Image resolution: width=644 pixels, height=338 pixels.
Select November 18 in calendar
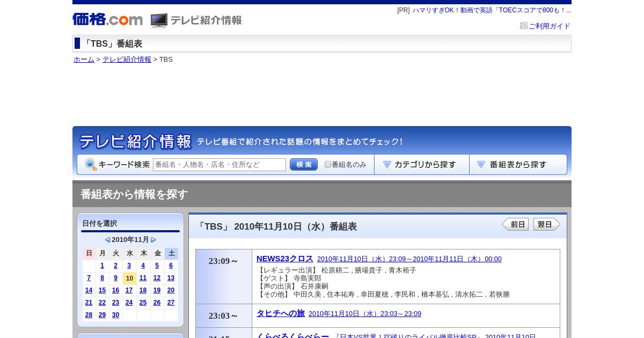click(x=143, y=290)
